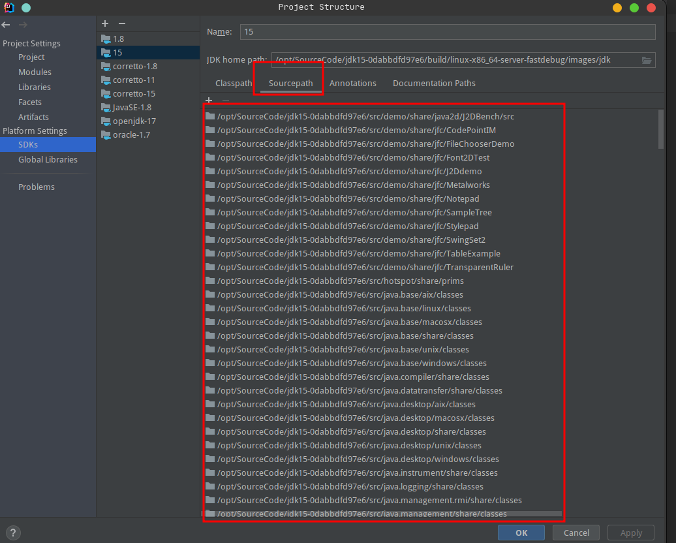Switch to the Documentation Paths tab
The width and height of the screenshot is (676, 543).
point(434,84)
